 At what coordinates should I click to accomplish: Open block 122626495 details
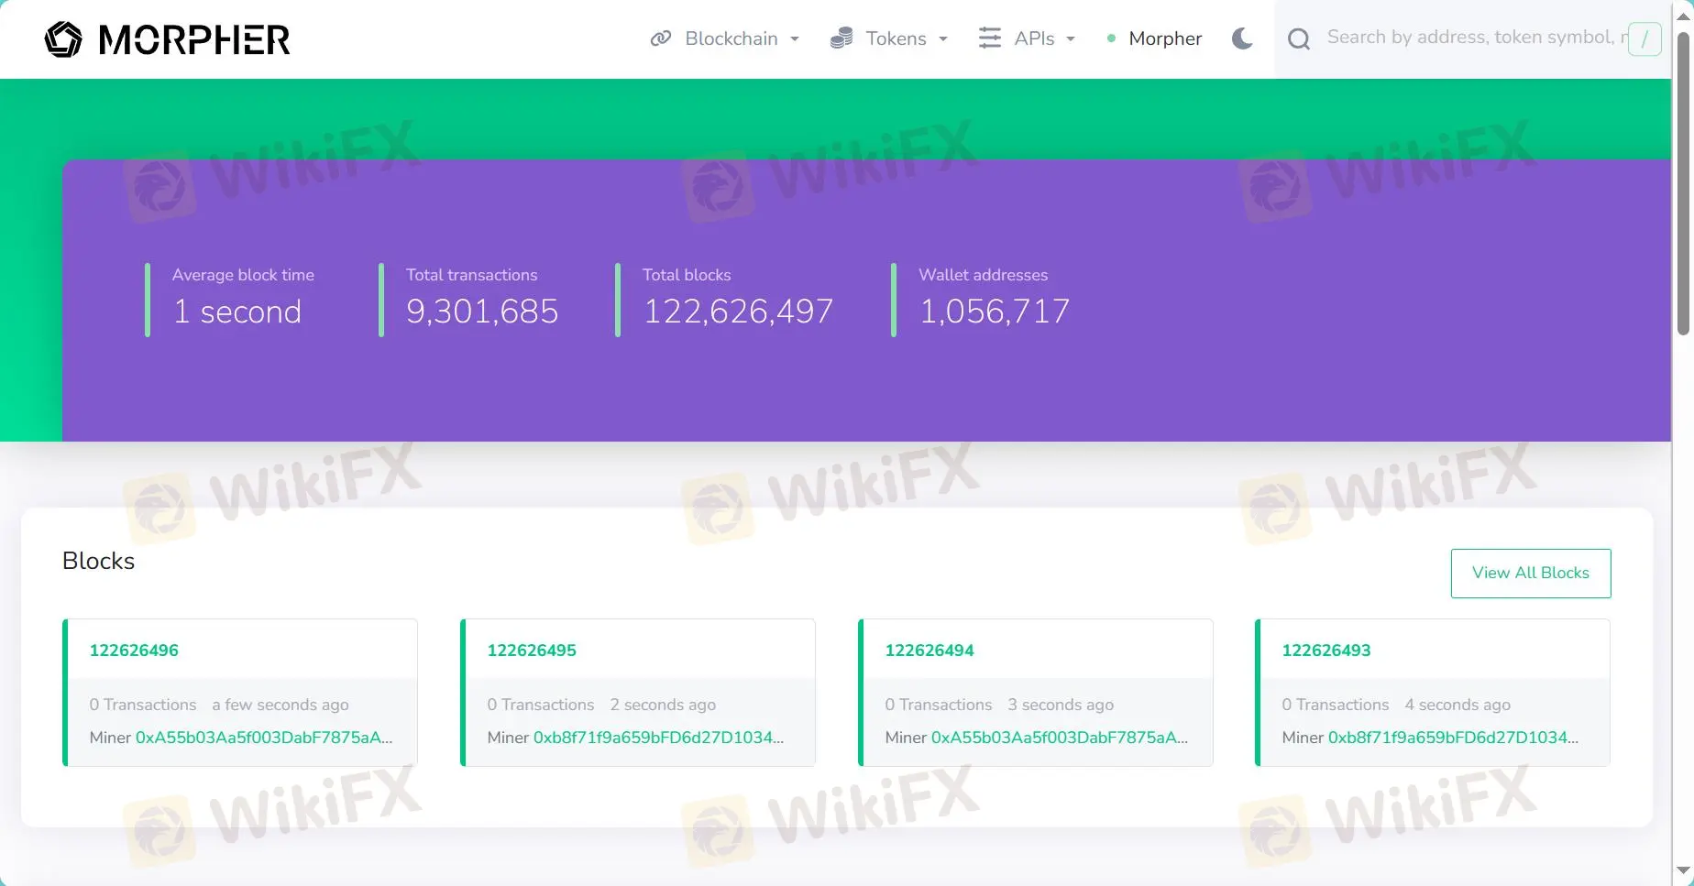532,651
